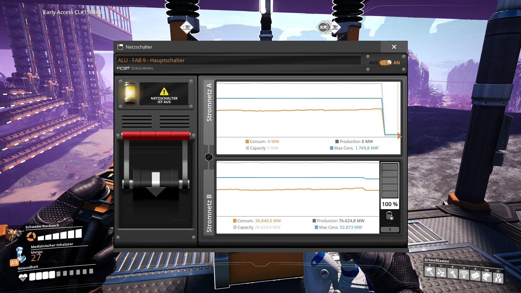The height and width of the screenshot is (293, 521).
Task: Click the battery charge timer icon
Action: click(390, 216)
